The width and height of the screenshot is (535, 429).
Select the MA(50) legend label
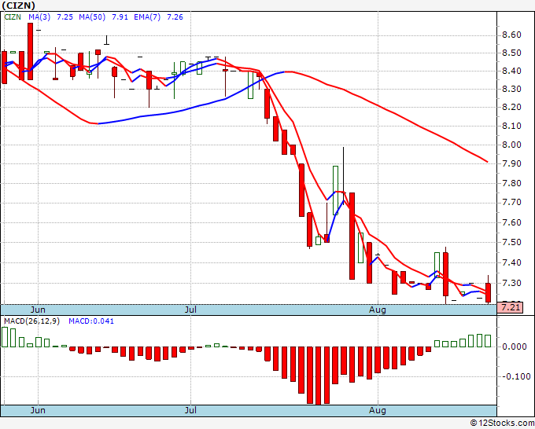pos(92,17)
